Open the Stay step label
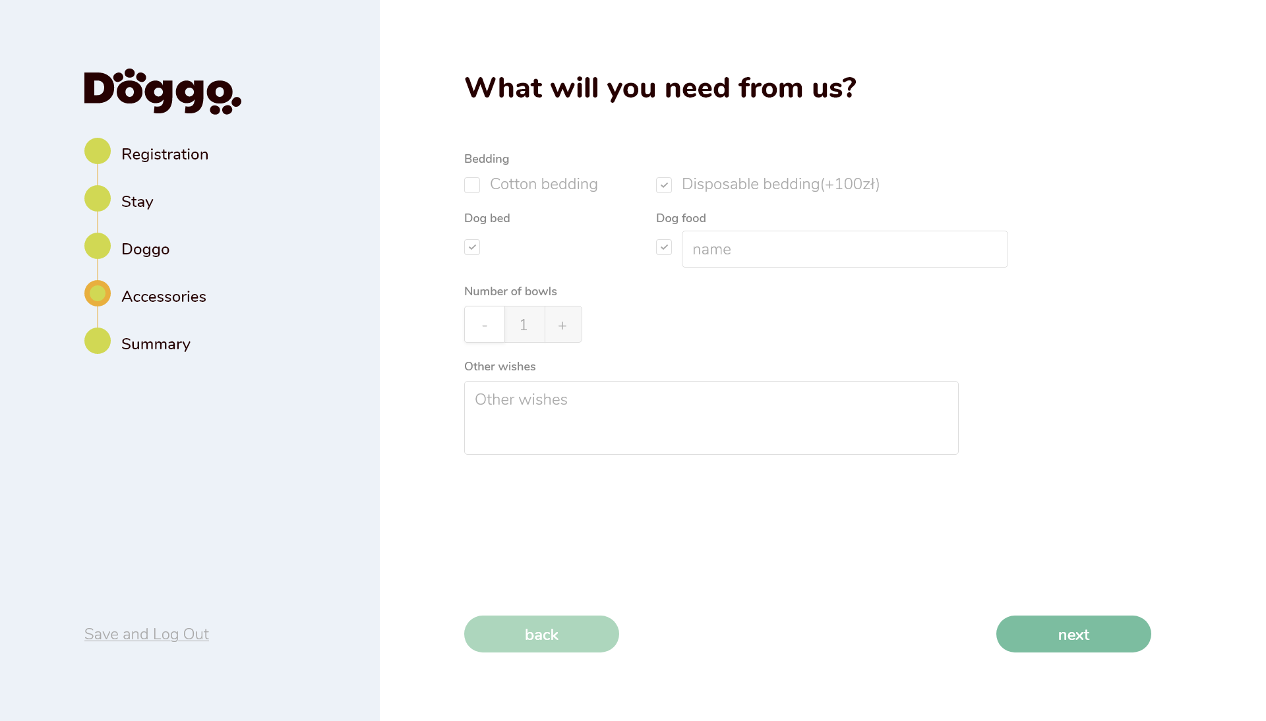The height and width of the screenshot is (721, 1266). (x=137, y=202)
